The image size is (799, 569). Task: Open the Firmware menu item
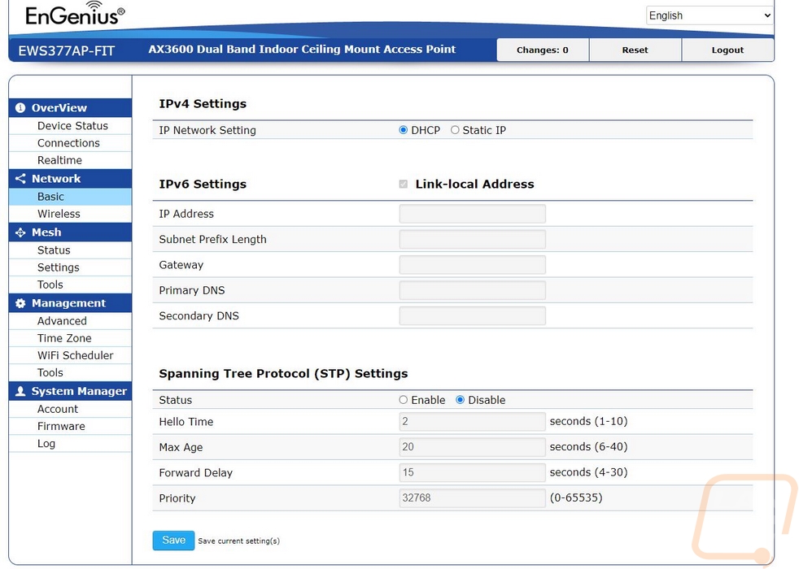coord(61,427)
